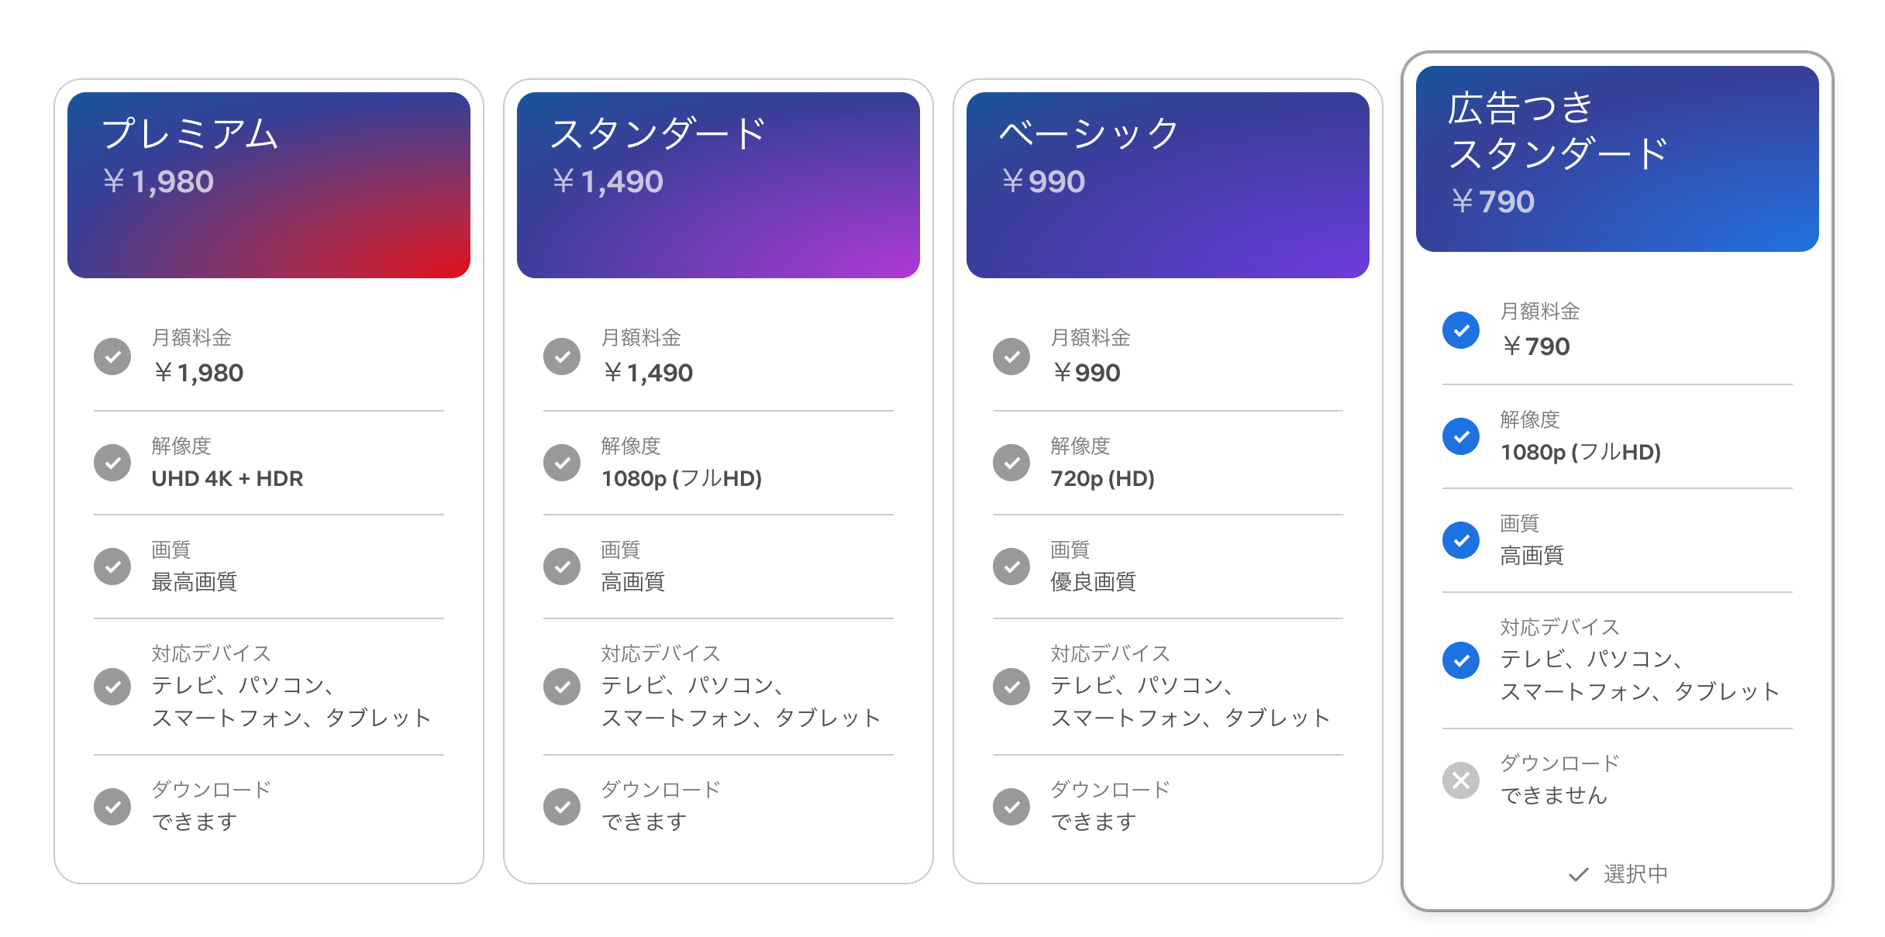Click the check for スタンダード 対応デバイス row
Screen dimensions: 1885x937
pyautogui.click(x=562, y=687)
